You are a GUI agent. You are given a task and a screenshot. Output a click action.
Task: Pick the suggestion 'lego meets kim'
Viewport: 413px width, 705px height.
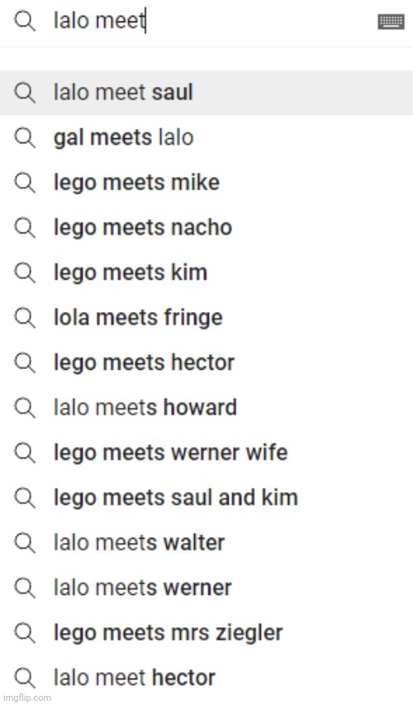click(x=206, y=272)
